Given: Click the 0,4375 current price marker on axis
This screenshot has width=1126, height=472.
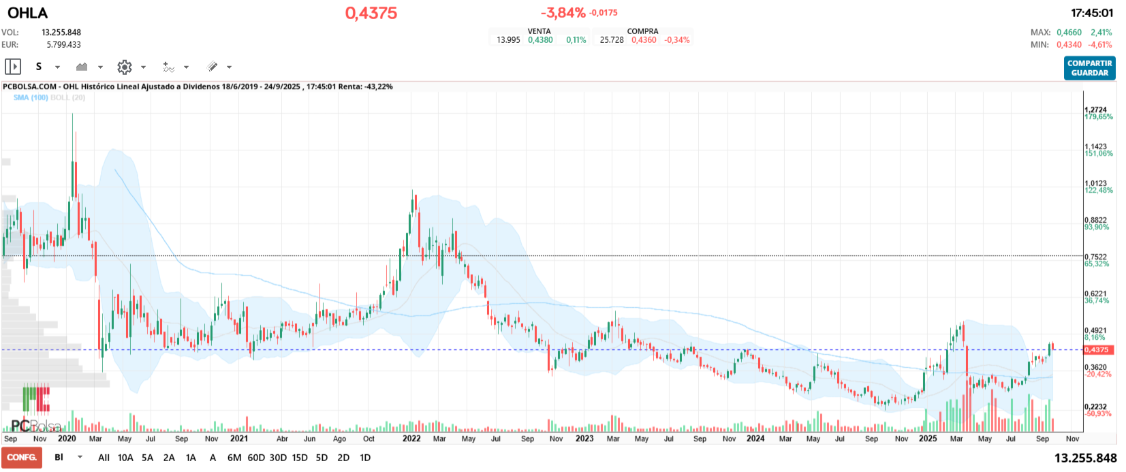Looking at the screenshot, I should (1096, 350).
